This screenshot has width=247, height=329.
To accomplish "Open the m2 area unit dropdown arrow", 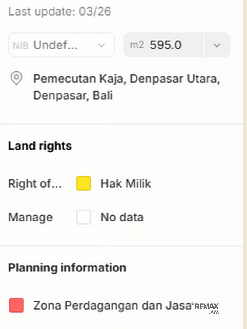I will pos(217,45).
